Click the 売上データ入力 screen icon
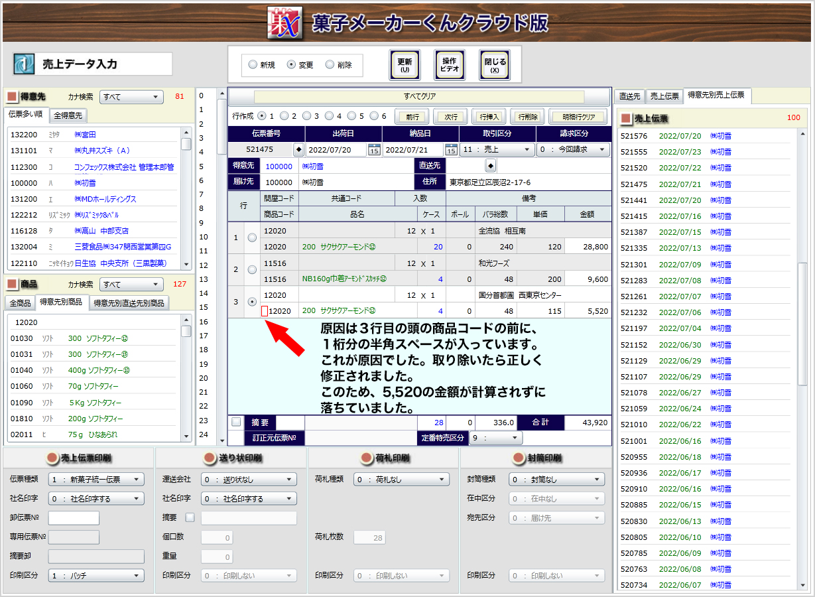815x597 pixels. pos(25,64)
